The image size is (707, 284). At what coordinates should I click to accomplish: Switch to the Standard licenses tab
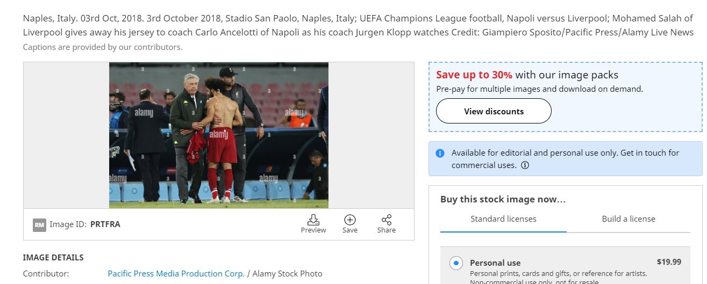(503, 219)
